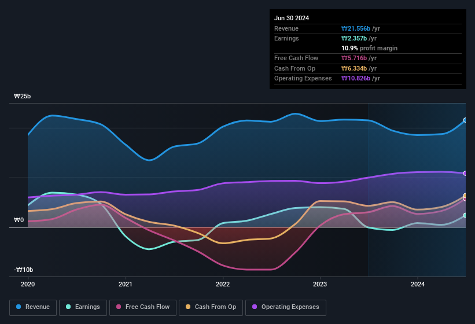Click the Operating Expenses label in tooltip
Screen dimensions: 475x324
(x=303, y=79)
